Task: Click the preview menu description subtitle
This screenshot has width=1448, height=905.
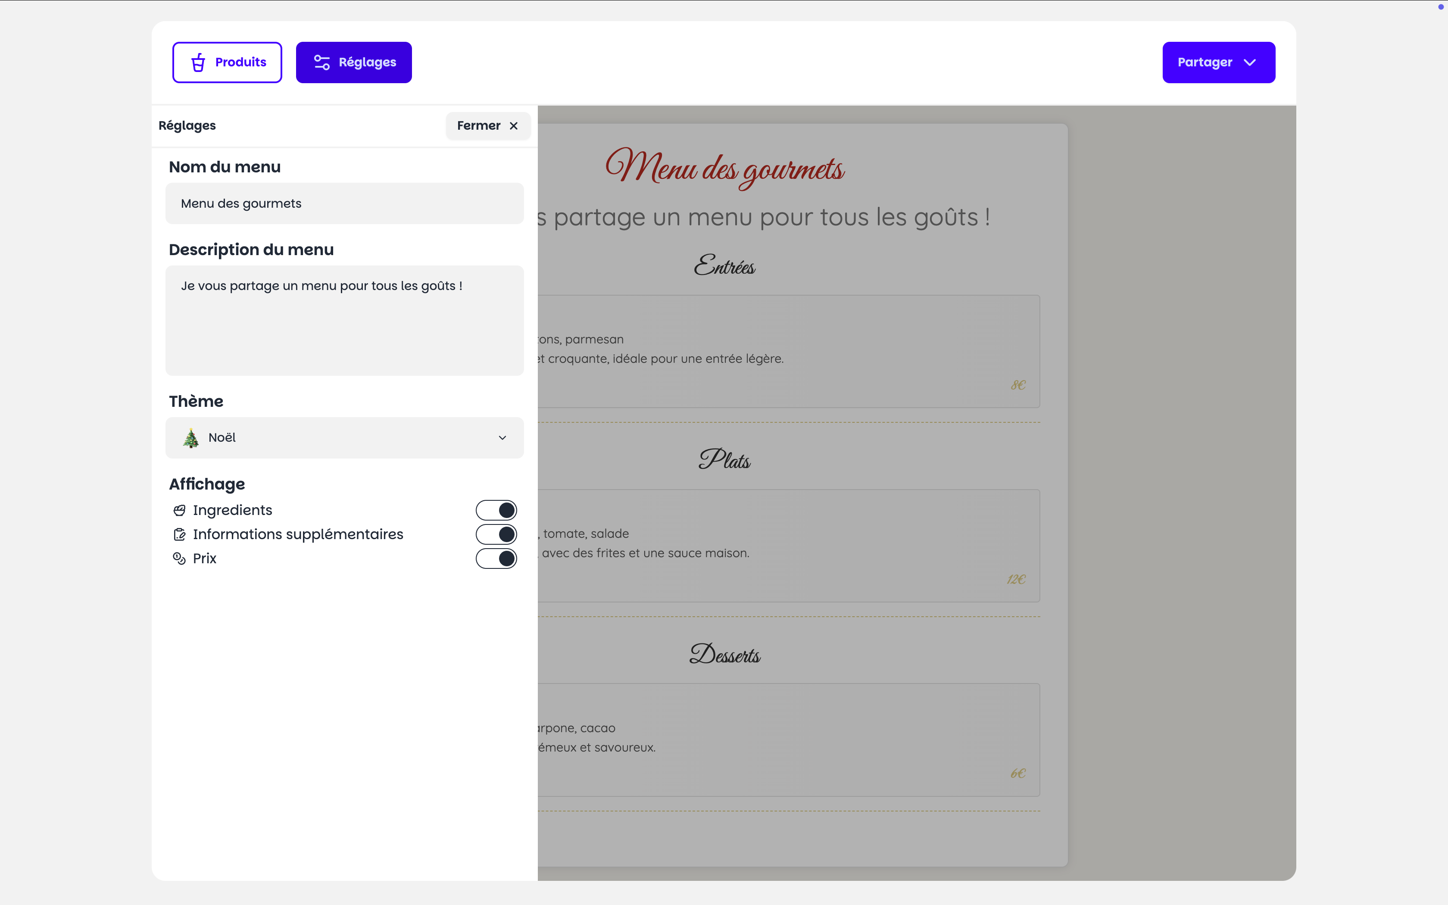Action: coord(764,217)
